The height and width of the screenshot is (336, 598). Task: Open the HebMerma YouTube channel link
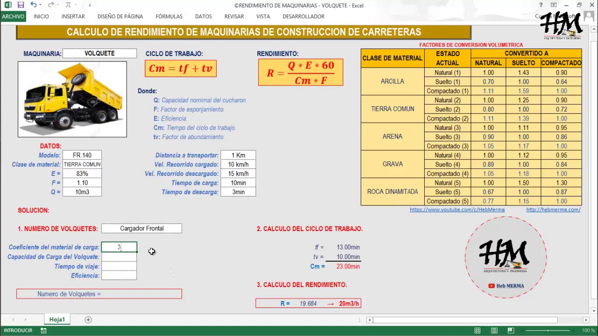pos(457,210)
